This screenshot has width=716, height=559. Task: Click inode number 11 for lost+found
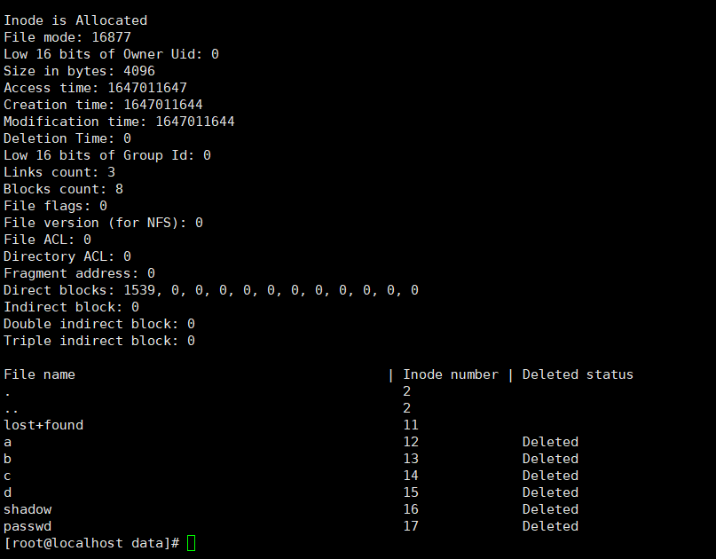click(x=411, y=425)
